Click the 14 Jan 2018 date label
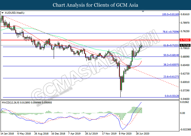Image resolution: width=191 pixels, height=136 pixels. point(7,134)
